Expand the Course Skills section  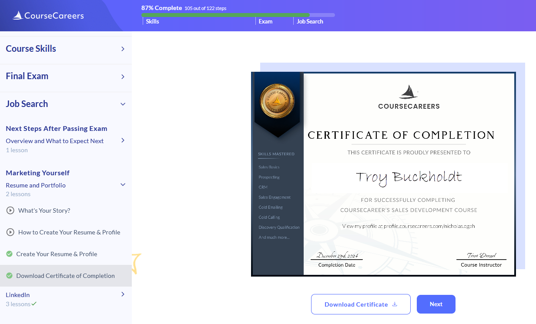(x=123, y=49)
